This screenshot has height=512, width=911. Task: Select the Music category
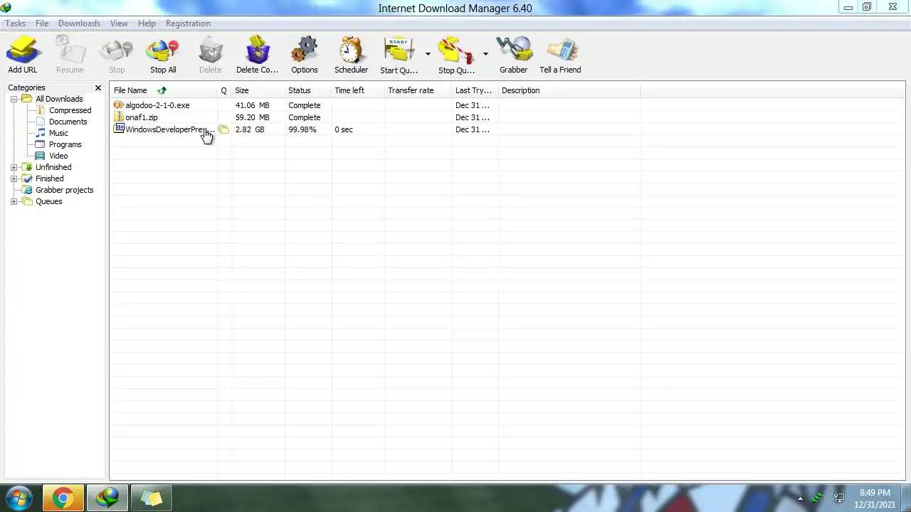point(58,133)
